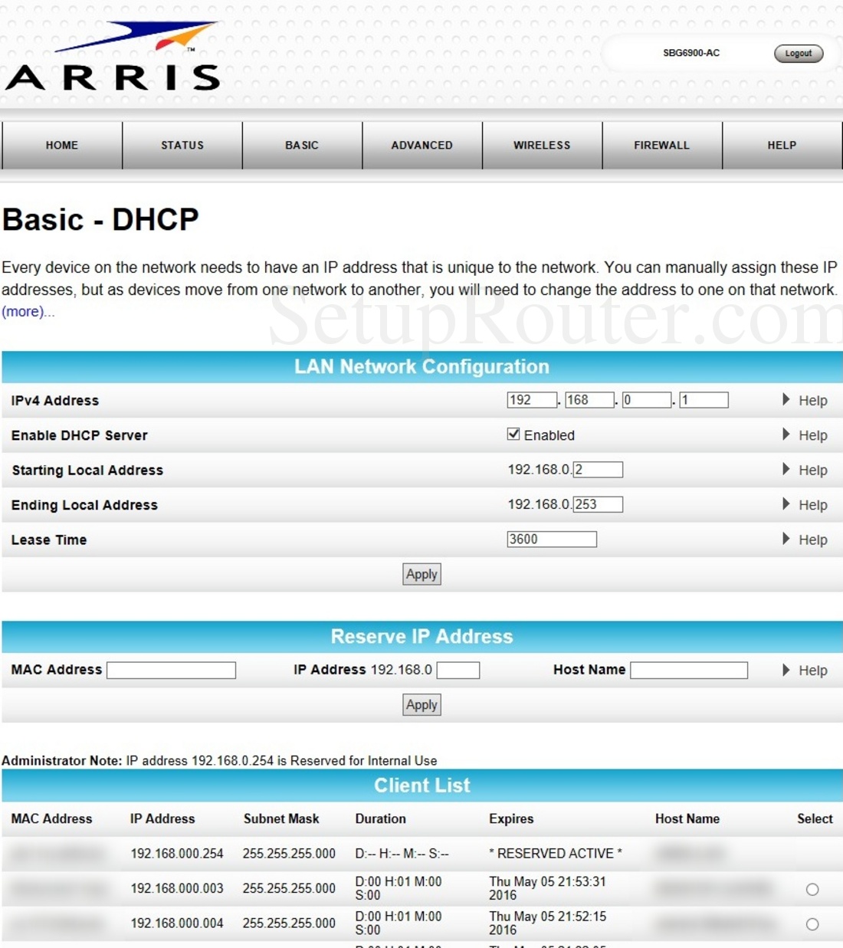Apply the Reserve IP Address entry
843x948 pixels.
pyautogui.click(x=421, y=705)
